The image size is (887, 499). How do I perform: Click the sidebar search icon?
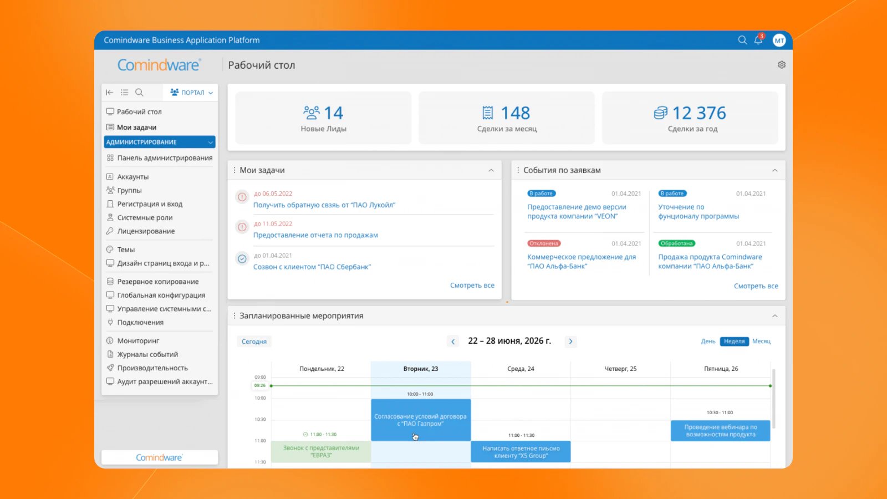(x=139, y=93)
